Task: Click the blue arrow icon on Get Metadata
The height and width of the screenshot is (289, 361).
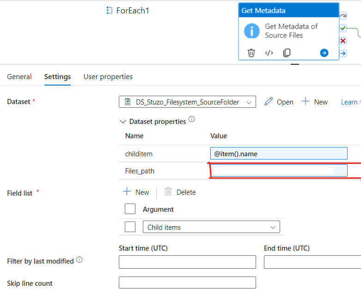Action: 324,53
